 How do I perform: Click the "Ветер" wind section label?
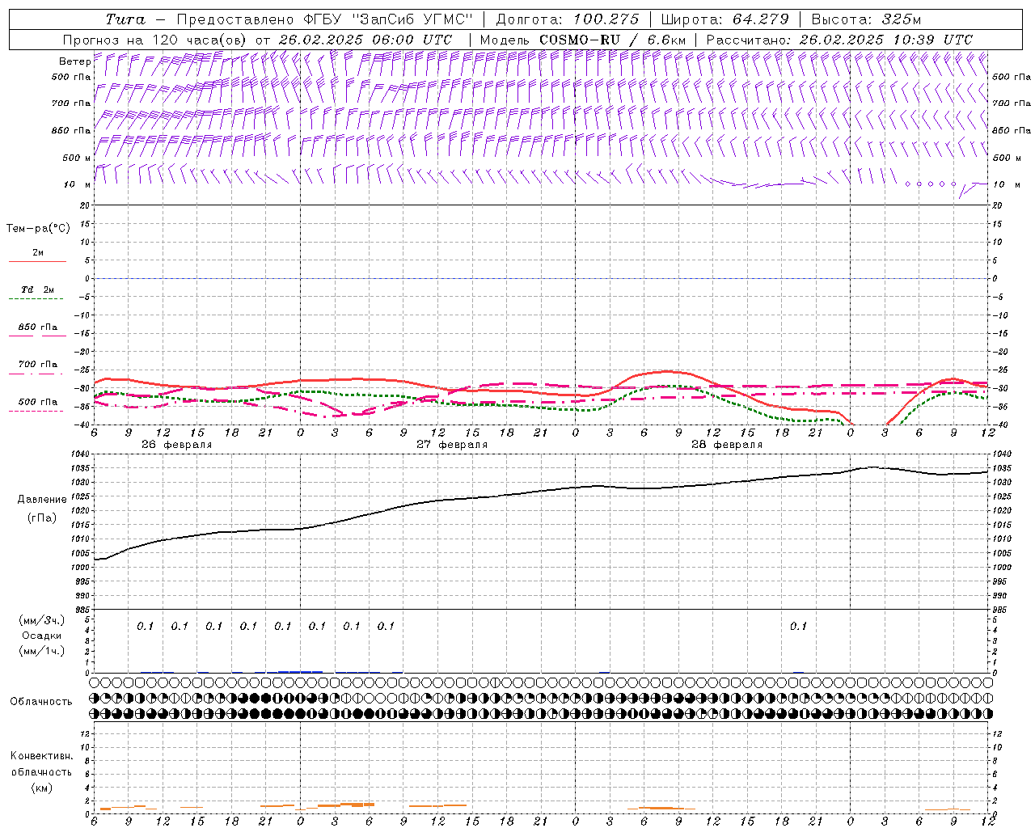pos(74,61)
